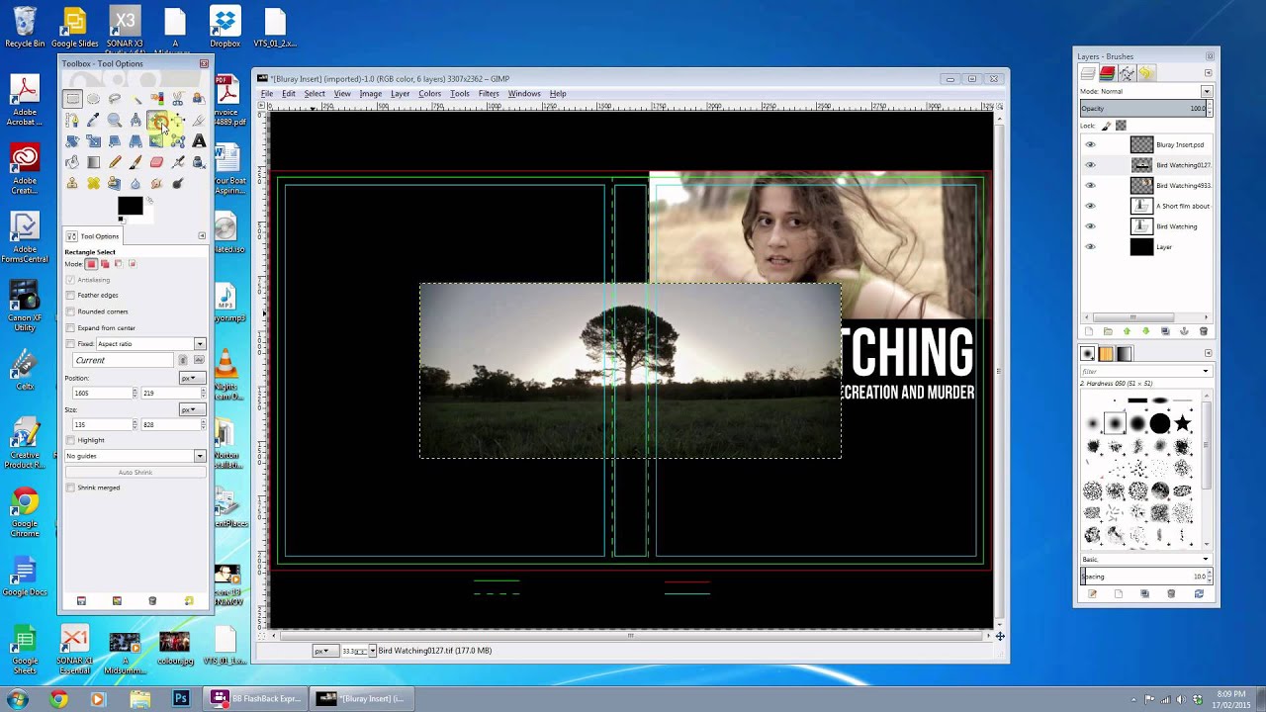Select the Paintbrush tool
Screen dimensions: 1266x712
(136, 162)
